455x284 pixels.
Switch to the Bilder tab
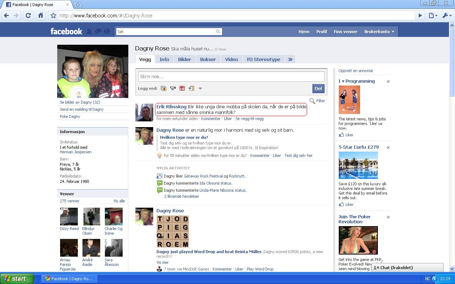(x=184, y=59)
